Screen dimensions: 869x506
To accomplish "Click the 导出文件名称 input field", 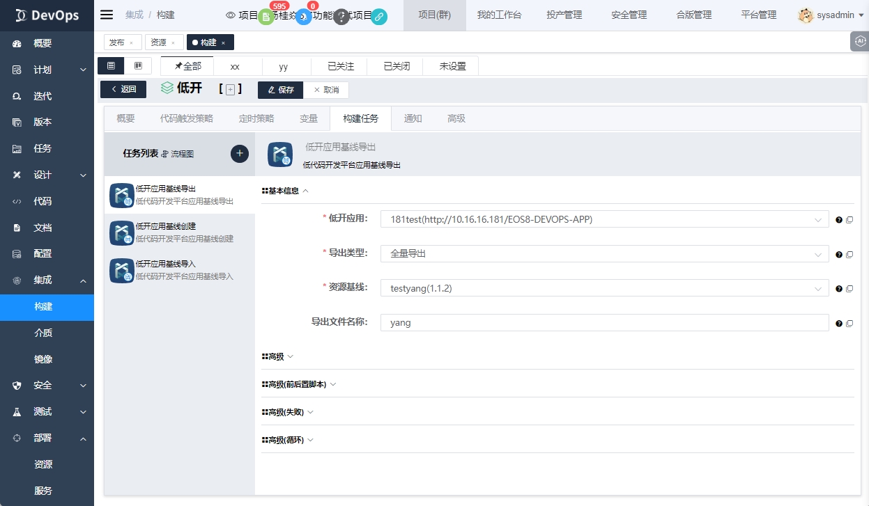I will [x=604, y=322].
